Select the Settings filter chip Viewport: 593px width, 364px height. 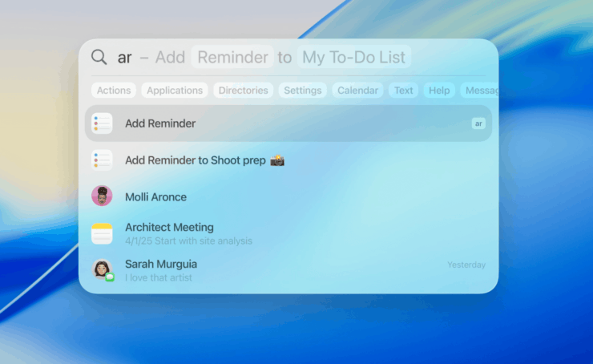pos(303,91)
